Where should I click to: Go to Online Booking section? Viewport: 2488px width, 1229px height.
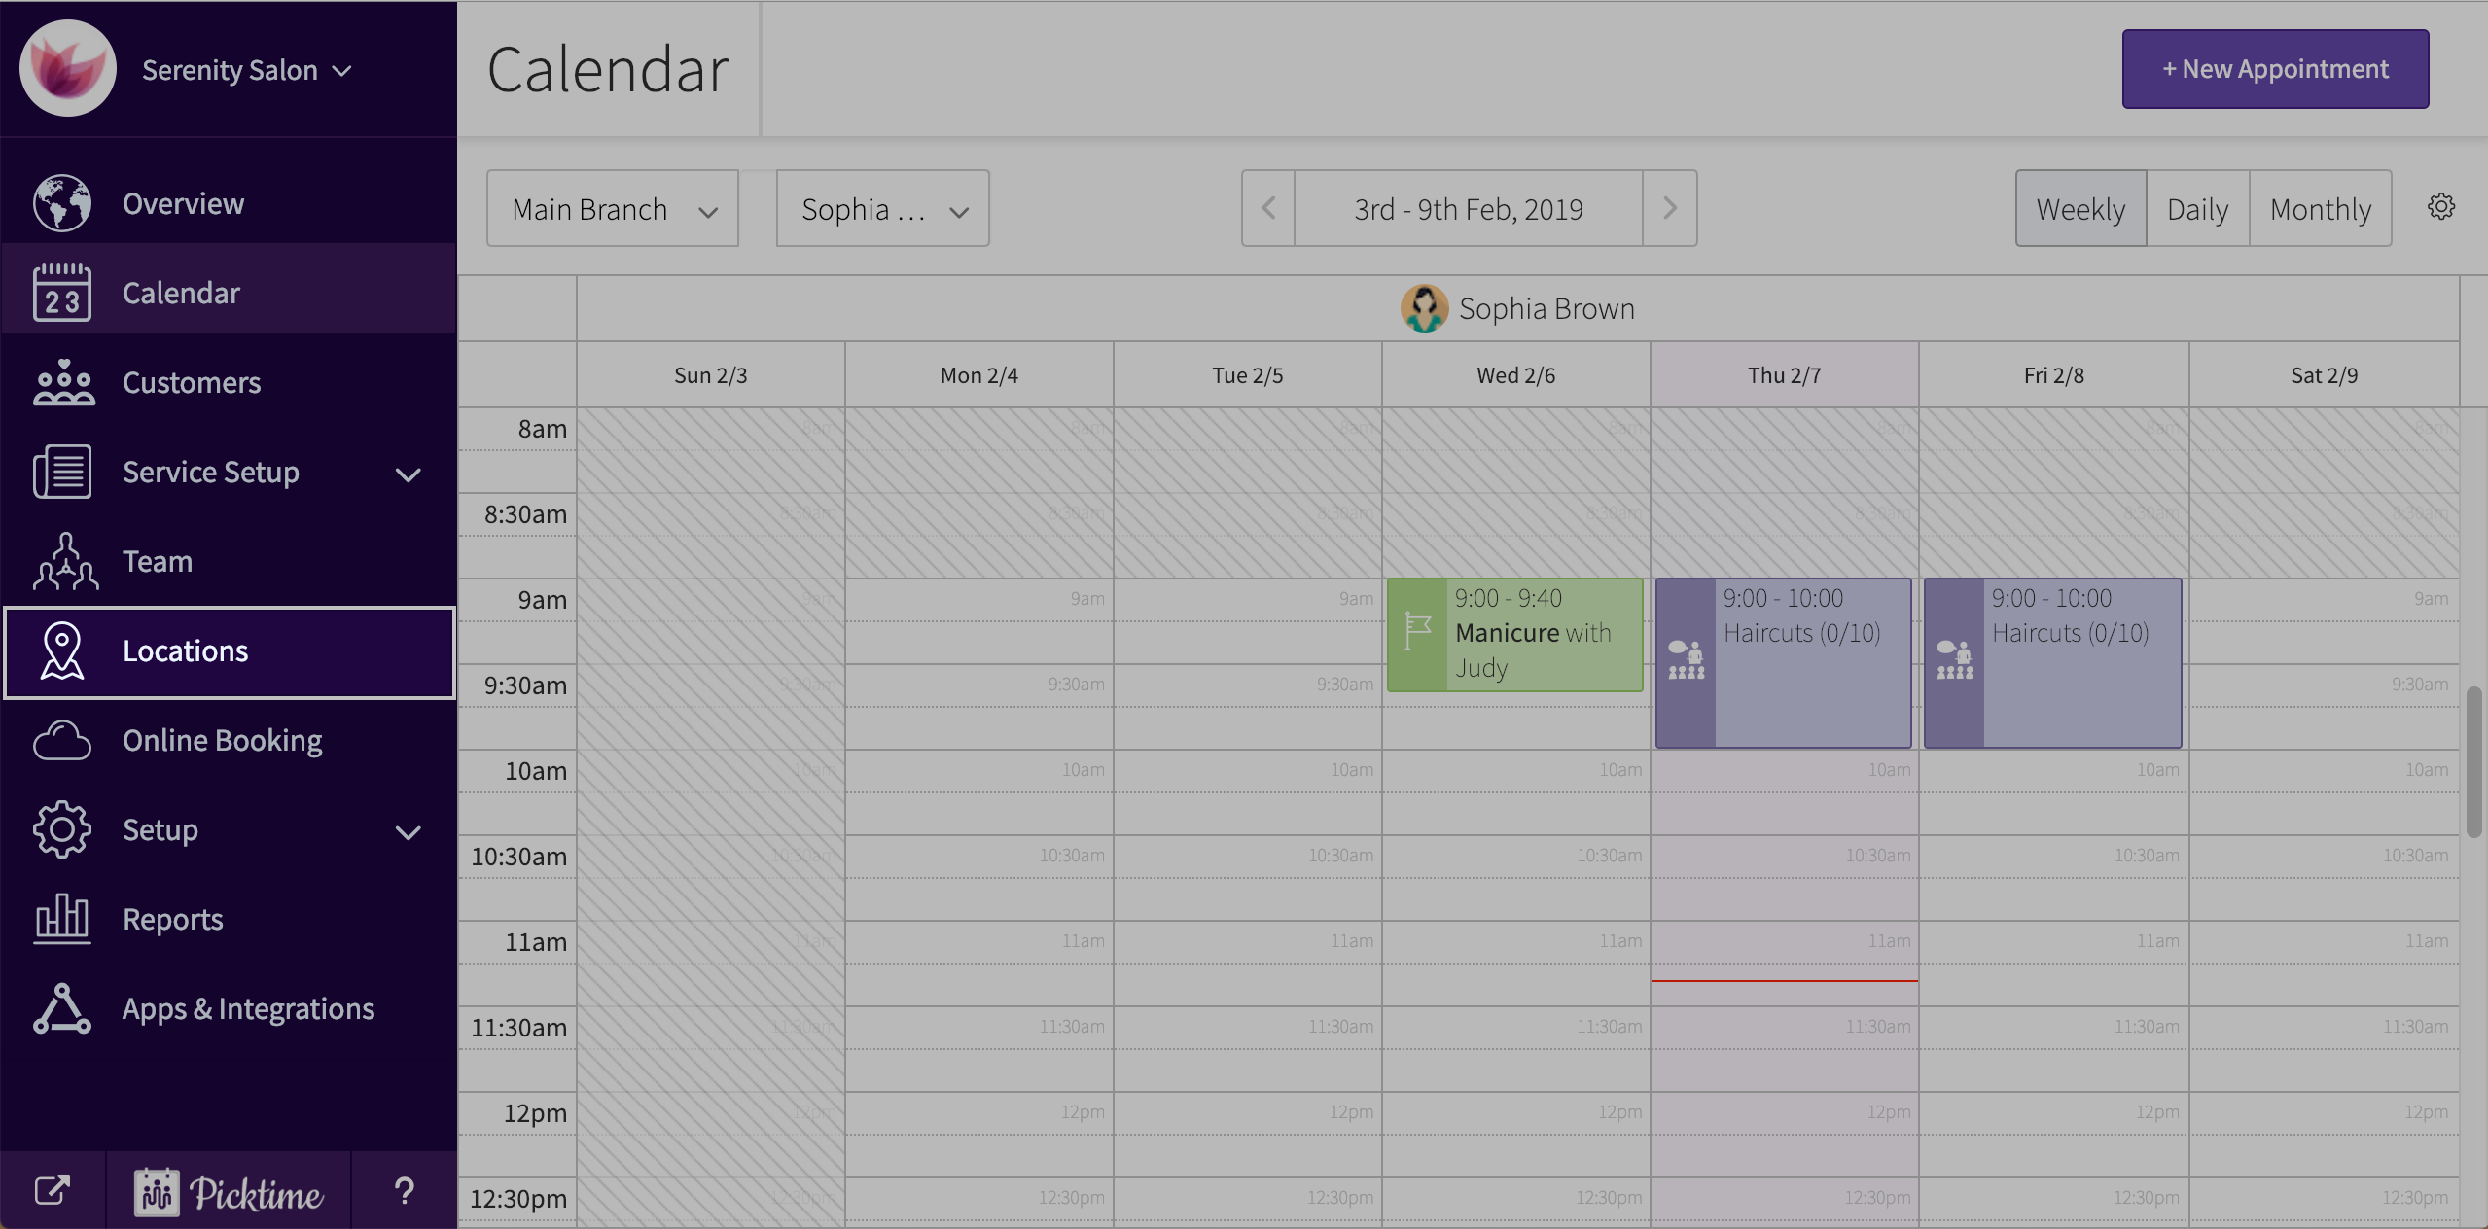point(222,741)
